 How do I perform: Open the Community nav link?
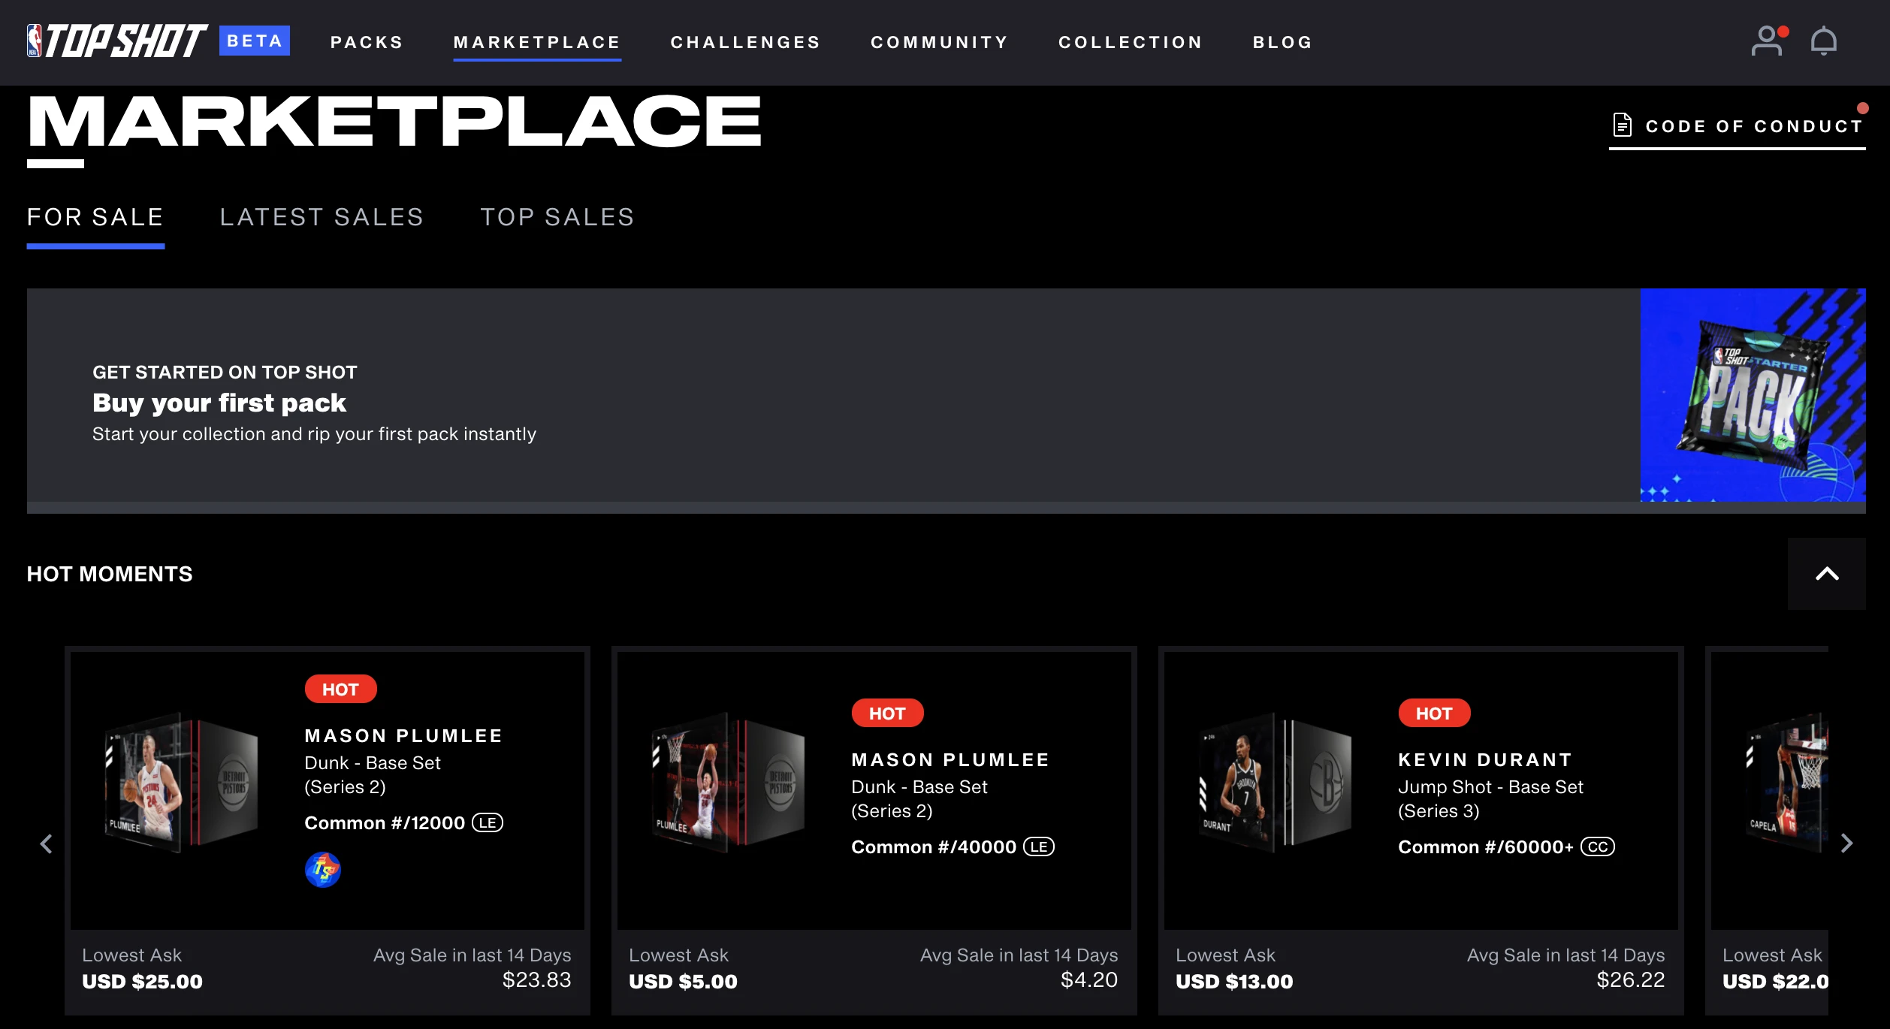click(x=940, y=42)
